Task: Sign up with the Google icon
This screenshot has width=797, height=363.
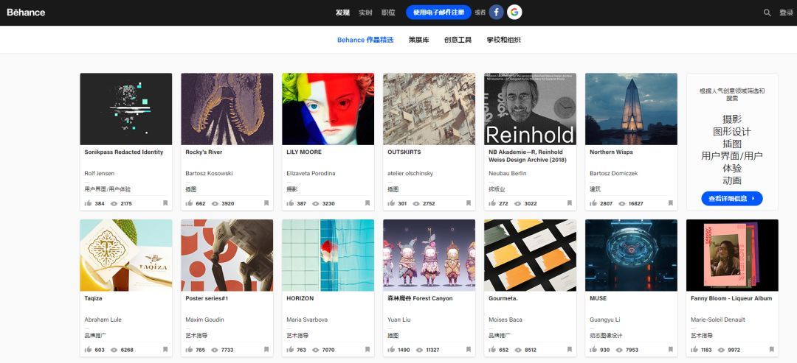Action: [514, 13]
